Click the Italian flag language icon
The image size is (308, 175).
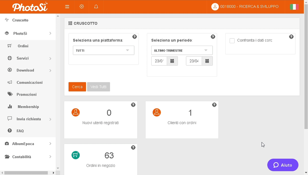[294, 7]
